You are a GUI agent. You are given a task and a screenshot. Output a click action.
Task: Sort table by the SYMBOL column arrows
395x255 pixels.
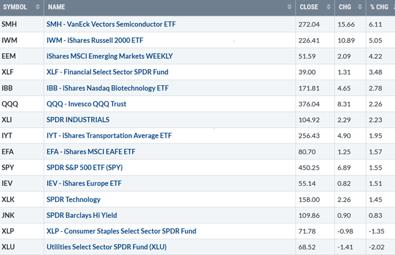point(37,8)
